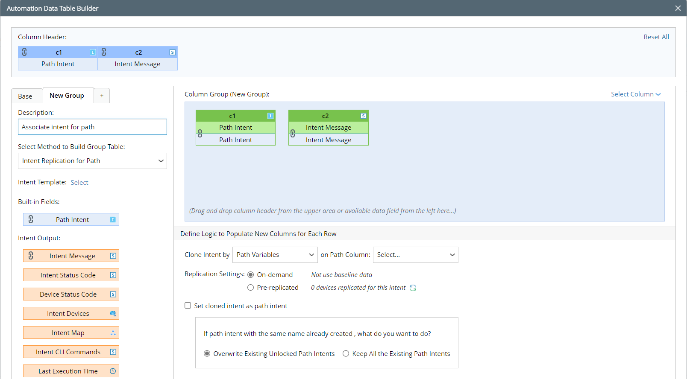687x379 pixels.
Task: Select the Pre-replicated radio option
Action: (x=251, y=288)
